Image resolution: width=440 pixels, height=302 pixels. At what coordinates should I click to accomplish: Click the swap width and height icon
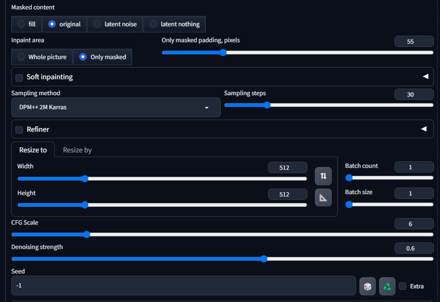point(323,176)
